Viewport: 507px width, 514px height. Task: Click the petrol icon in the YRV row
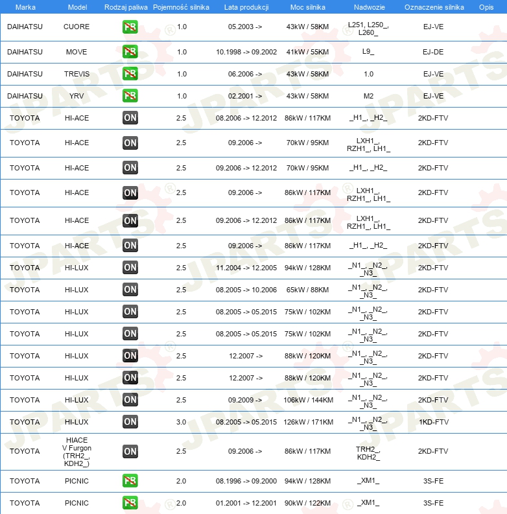pos(130,96)
